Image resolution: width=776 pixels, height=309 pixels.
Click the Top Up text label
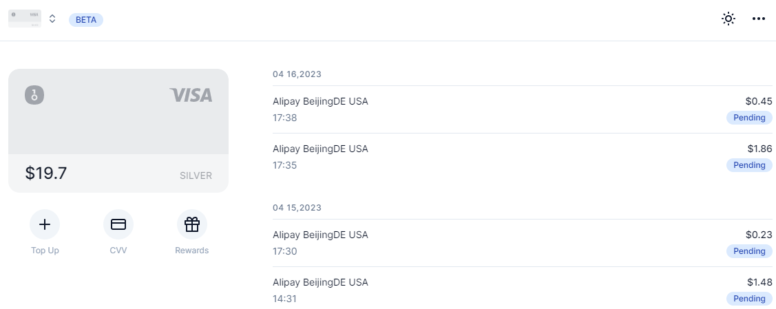click(x=45, y=251)
